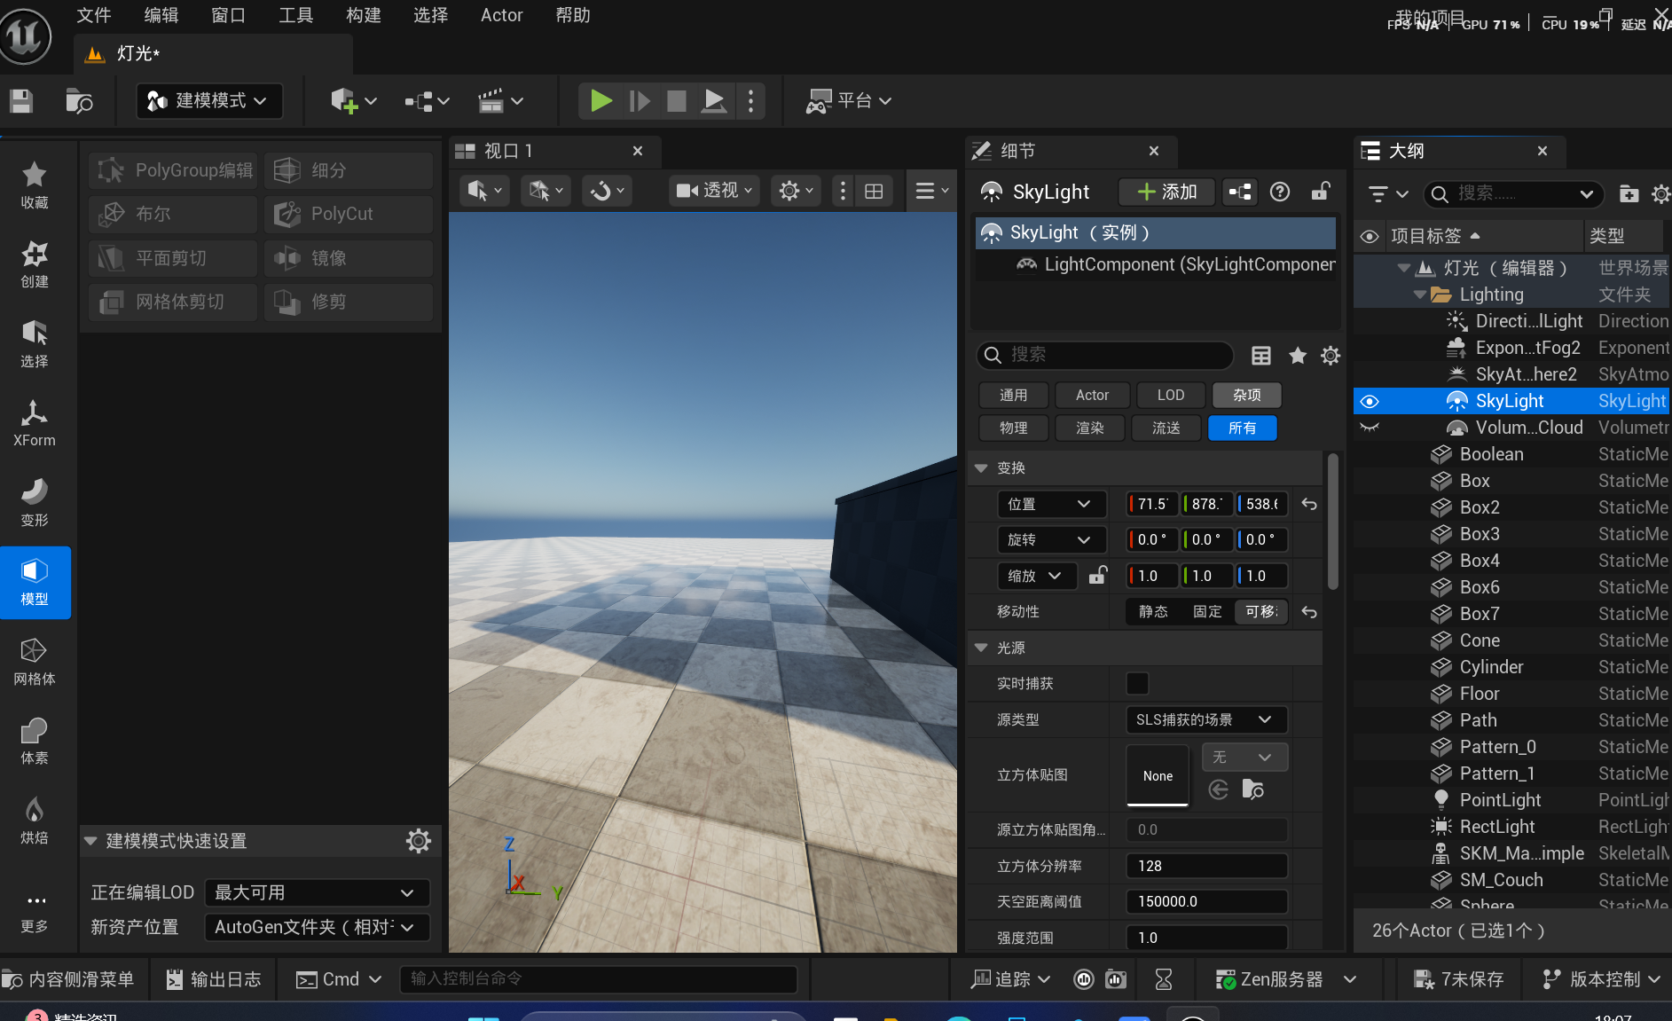Select the 布尔 (Boolean) modeling tool
This screenshot has height=1021, width=1672.
(x=172, y=214)
